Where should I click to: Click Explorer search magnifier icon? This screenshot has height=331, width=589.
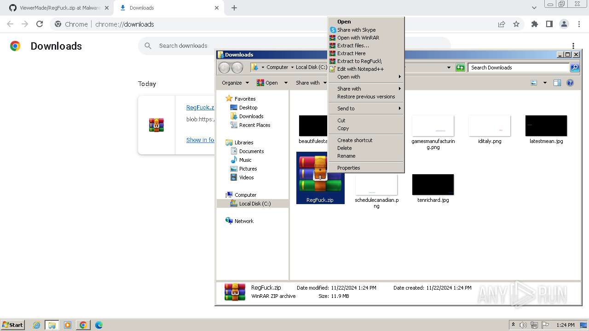tap(575, 68)
